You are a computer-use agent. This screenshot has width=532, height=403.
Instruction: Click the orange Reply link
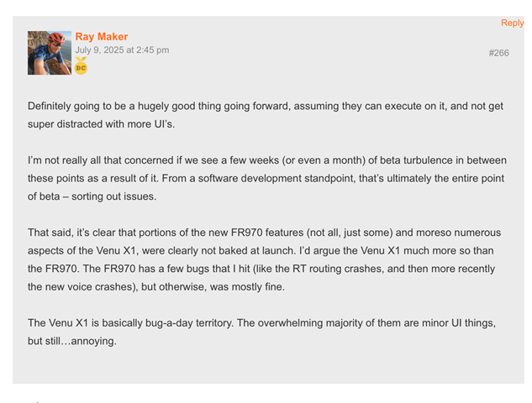513,23
